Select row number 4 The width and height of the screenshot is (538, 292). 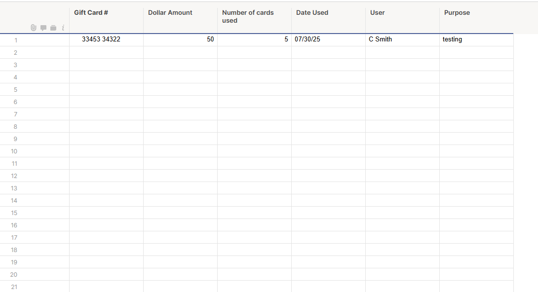pyautogui.click(x=15, y=77)
